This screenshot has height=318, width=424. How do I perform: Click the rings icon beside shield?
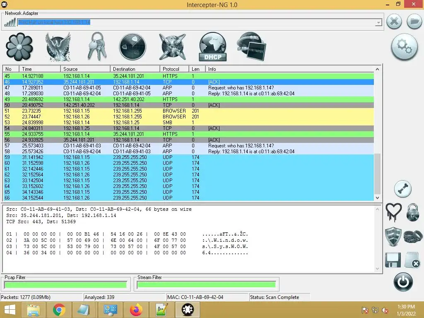[413, 236]
